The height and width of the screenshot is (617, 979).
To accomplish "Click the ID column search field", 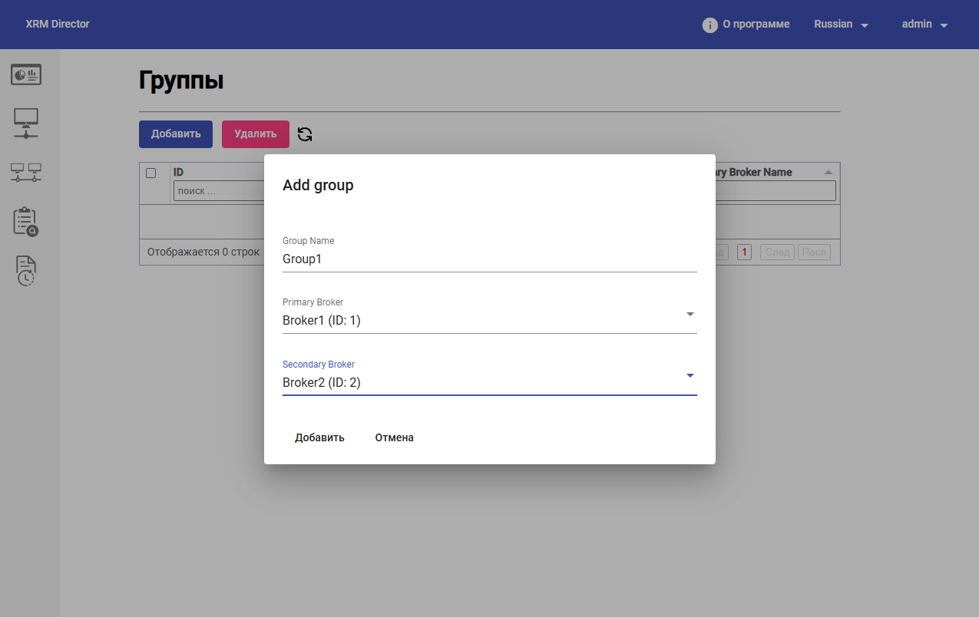I will (218, 191).
